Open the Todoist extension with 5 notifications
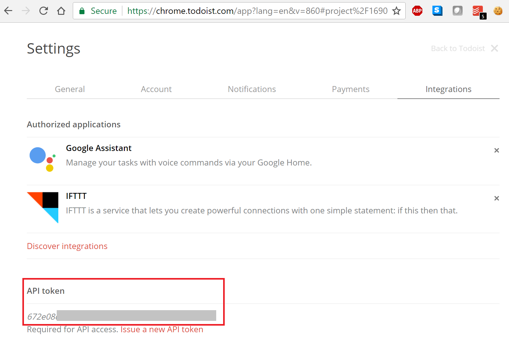 click(478, 10)
